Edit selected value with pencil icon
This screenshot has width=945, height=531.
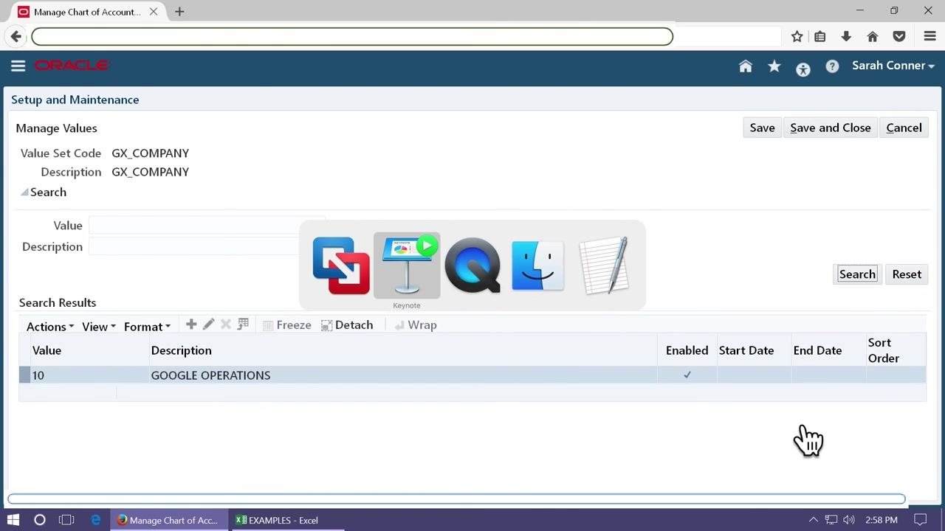pyautogui.click(x=209, y=324)
